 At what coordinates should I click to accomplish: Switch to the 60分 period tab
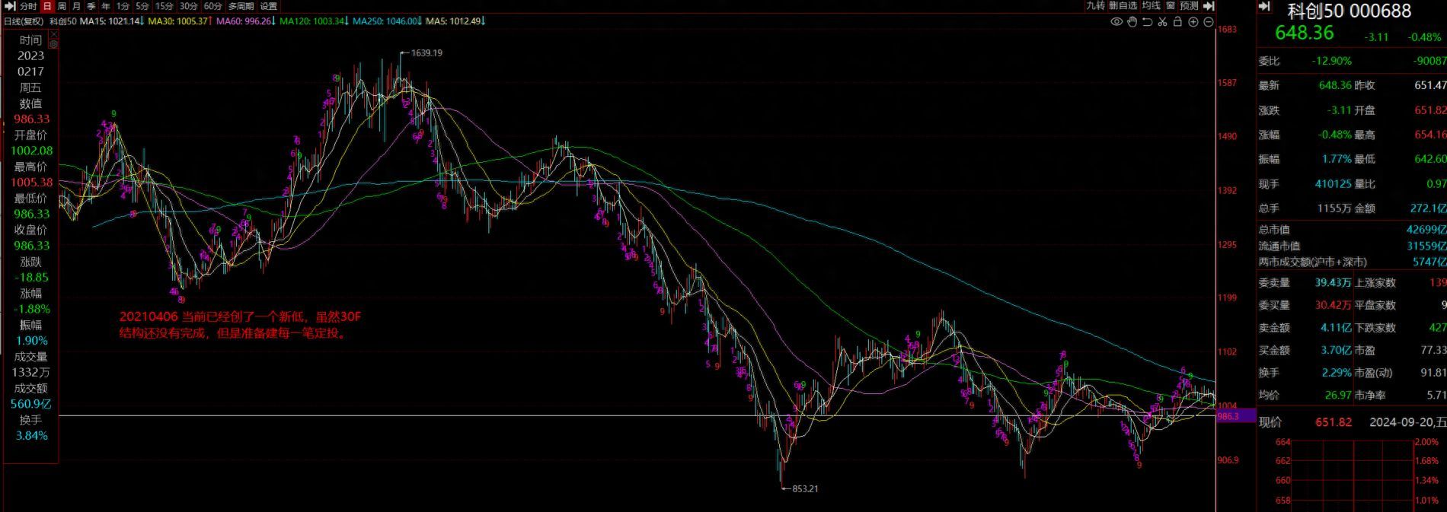(x=213, y=6)
